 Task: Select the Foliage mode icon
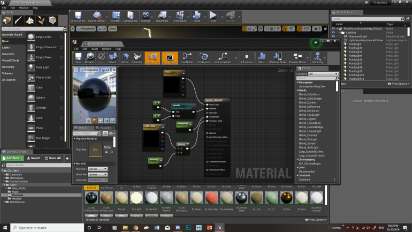pos(41,20)
